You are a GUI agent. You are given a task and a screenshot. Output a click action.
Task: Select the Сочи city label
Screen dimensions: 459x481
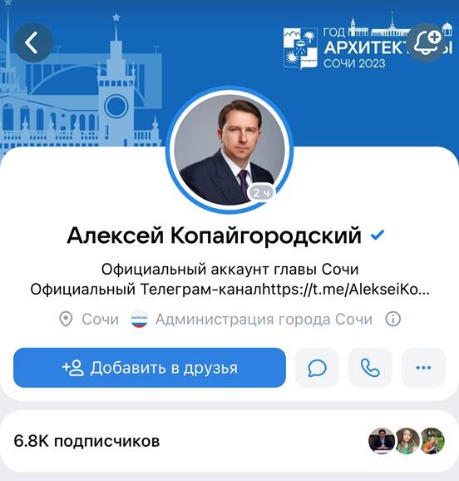click(100, 320)
